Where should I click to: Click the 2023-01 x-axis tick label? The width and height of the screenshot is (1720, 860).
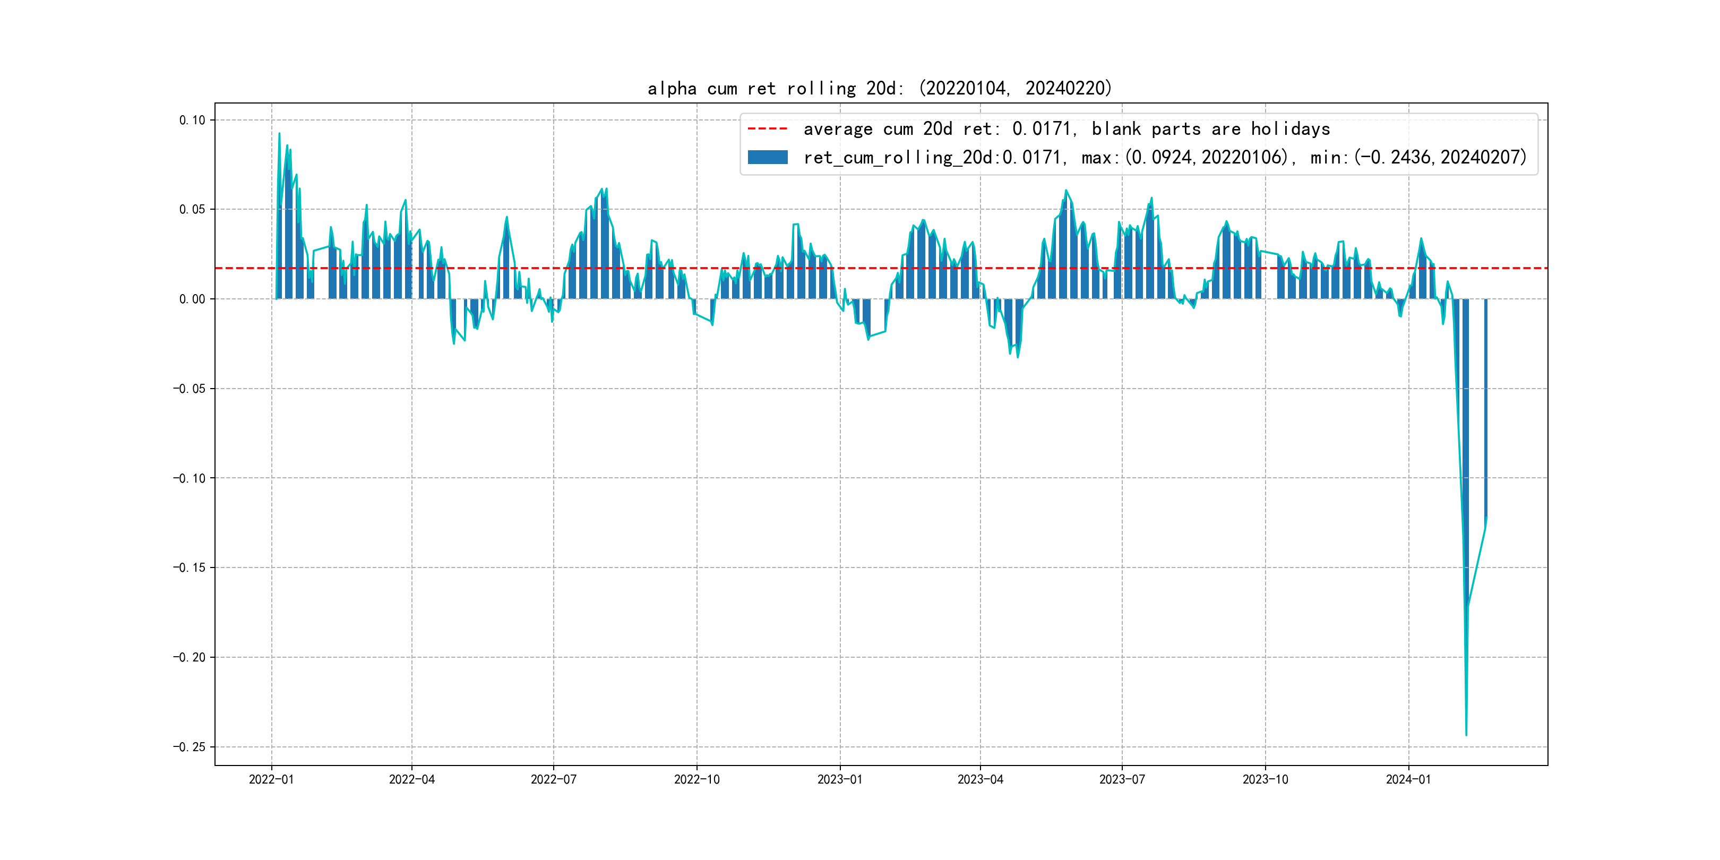(840, 779)
